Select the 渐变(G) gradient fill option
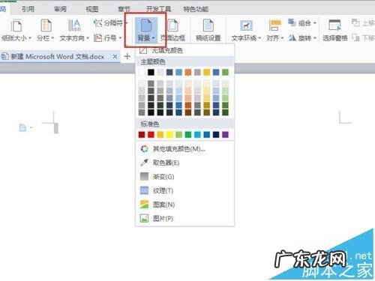The width and height of the screenshot is (375, 281). (184, 177)
